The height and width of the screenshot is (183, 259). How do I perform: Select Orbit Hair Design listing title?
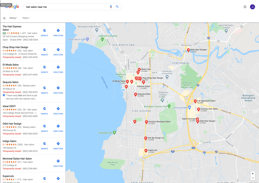[x=12, y=124]
